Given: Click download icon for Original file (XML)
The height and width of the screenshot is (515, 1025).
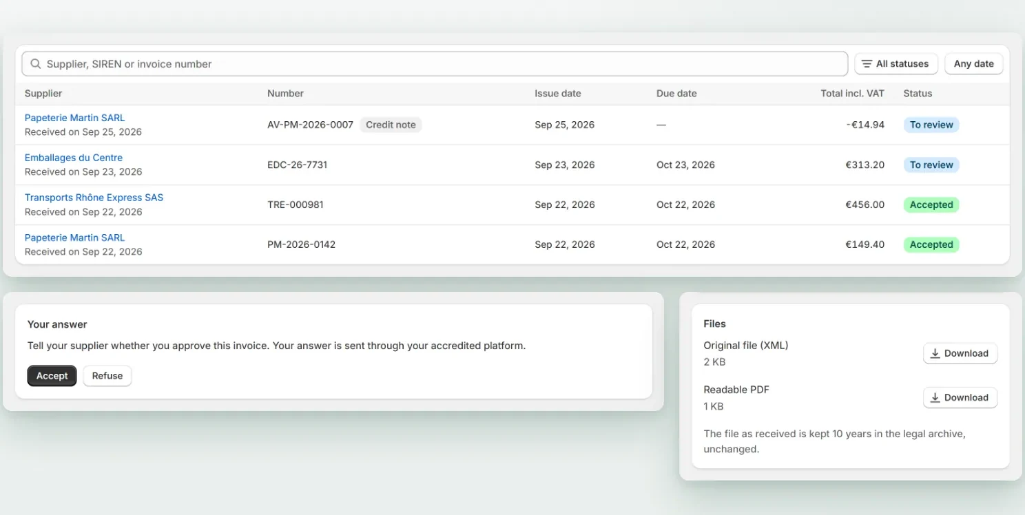Looking at the screenshot, I should [x=935, y=353].
